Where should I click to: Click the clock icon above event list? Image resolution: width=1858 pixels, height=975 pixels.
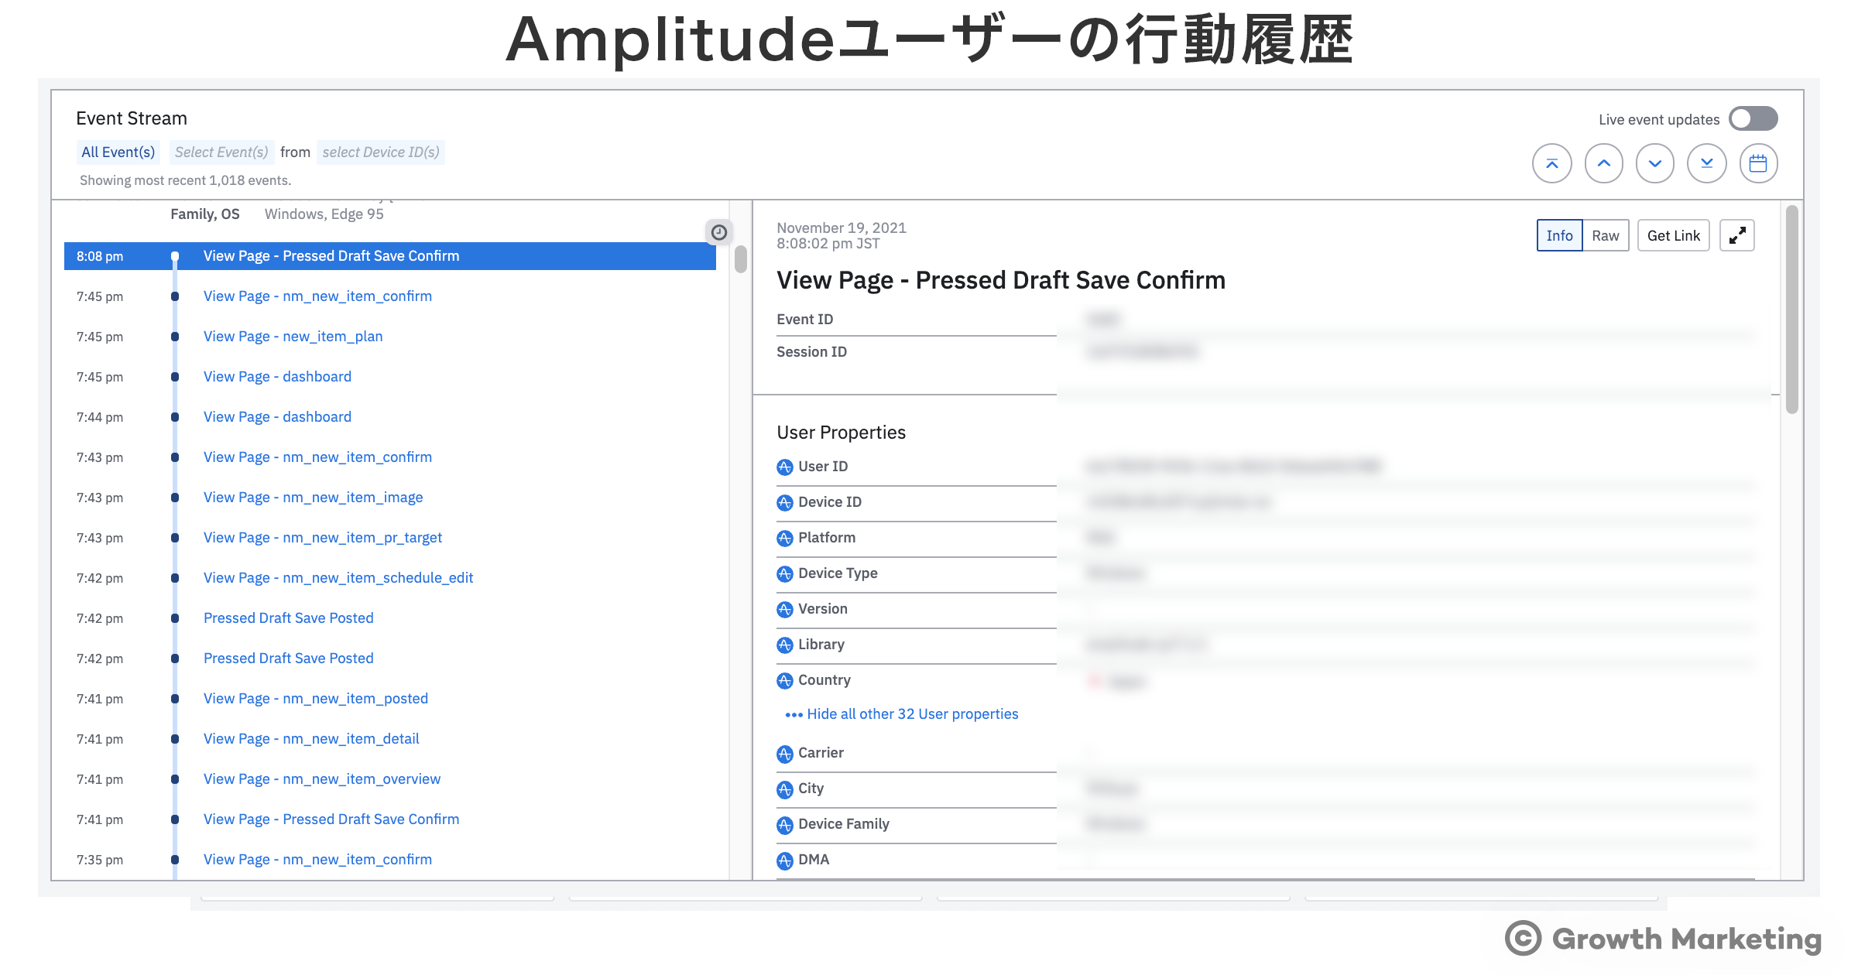click(x=718, y=232)
